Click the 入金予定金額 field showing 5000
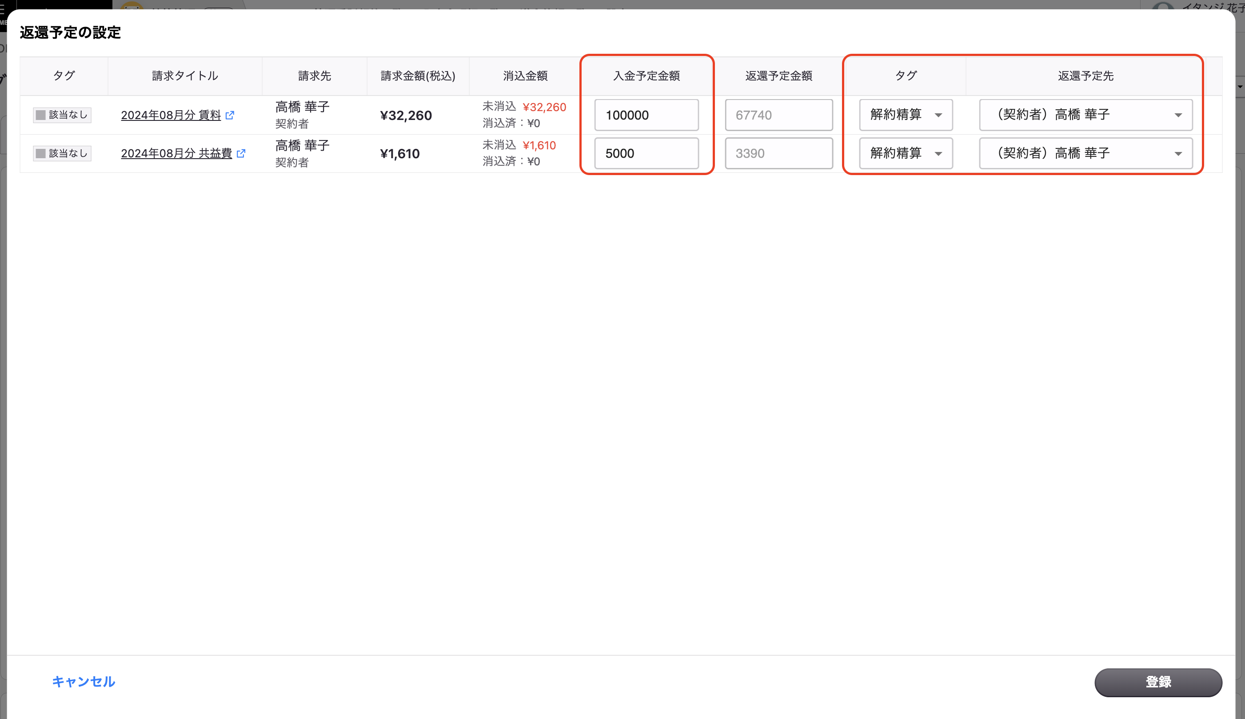Screen dimensions: 1245x719 [646, 154]
